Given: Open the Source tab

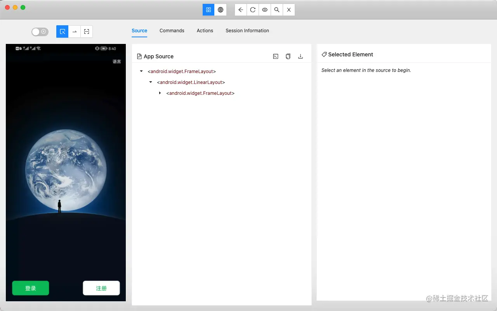Looking at the screenshot, I should click(x=139, y=31).
